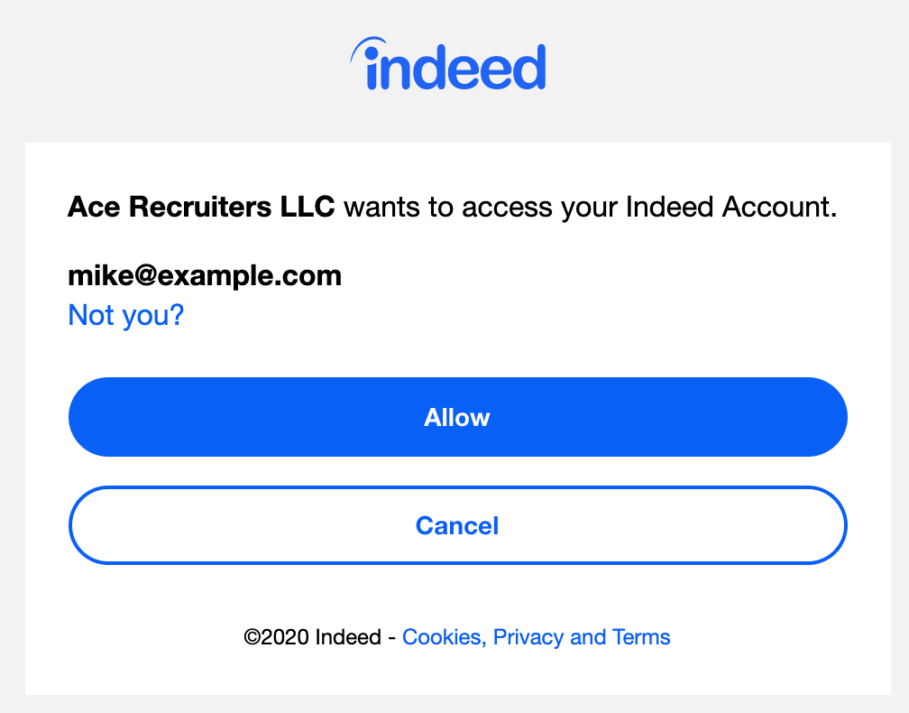Viewport: 909px width, 713px height.
Task: Click the "Allow" label on blue button
Action: (457, 417)
